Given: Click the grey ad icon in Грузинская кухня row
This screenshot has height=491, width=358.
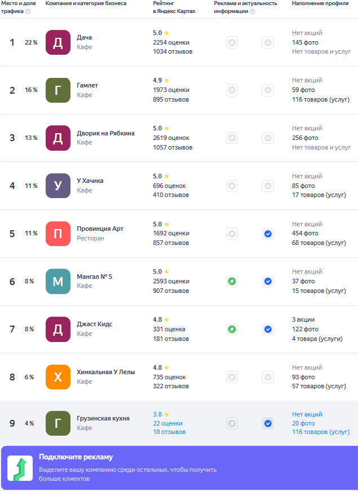Looking at the screenshot, I should (232, 424).
